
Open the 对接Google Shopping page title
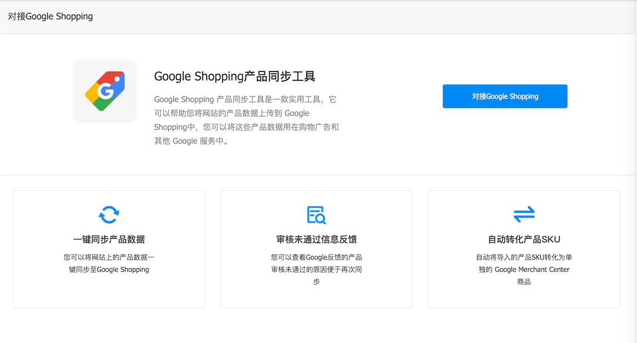tap(50, 16)
